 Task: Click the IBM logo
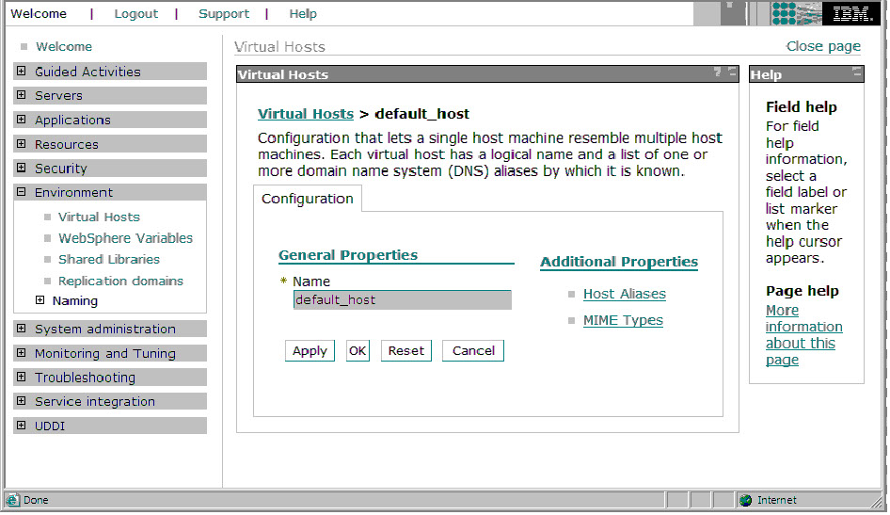[x=850, y=13]
